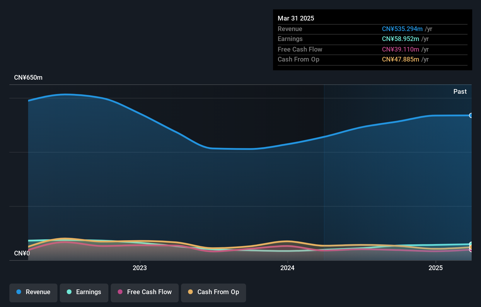Image resolution: width=481 pixels, height=307 pixels.
Task: Click the CN¥58.952m earnings value
Action: click(x=400, y=39)
